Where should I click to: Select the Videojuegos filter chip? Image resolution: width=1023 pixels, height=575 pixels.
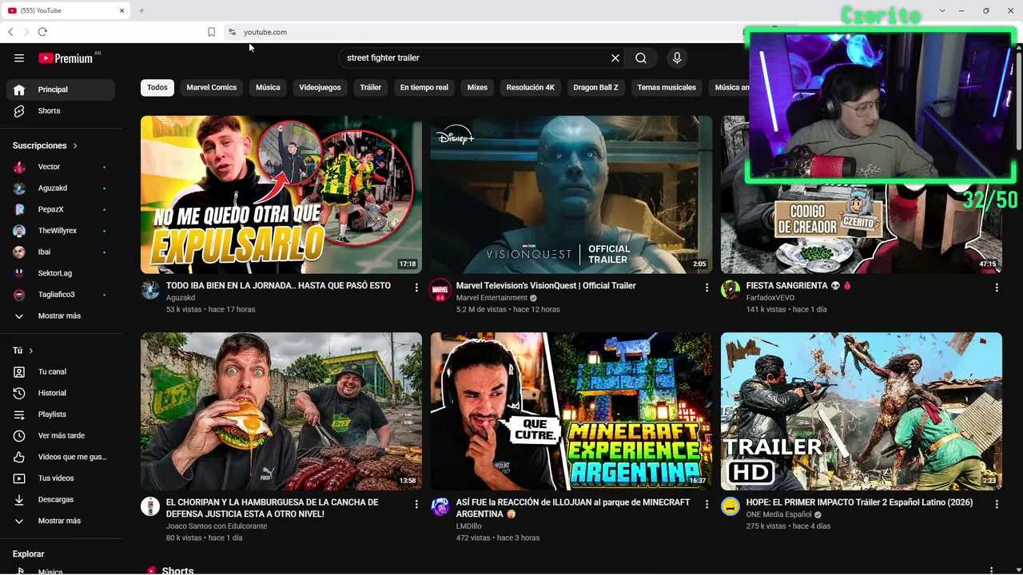coord(320,87)
